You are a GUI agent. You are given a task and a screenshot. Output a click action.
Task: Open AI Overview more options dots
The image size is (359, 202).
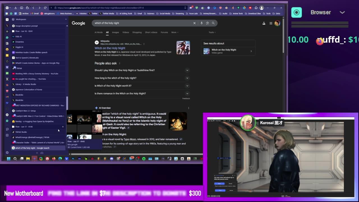point(188,108)
